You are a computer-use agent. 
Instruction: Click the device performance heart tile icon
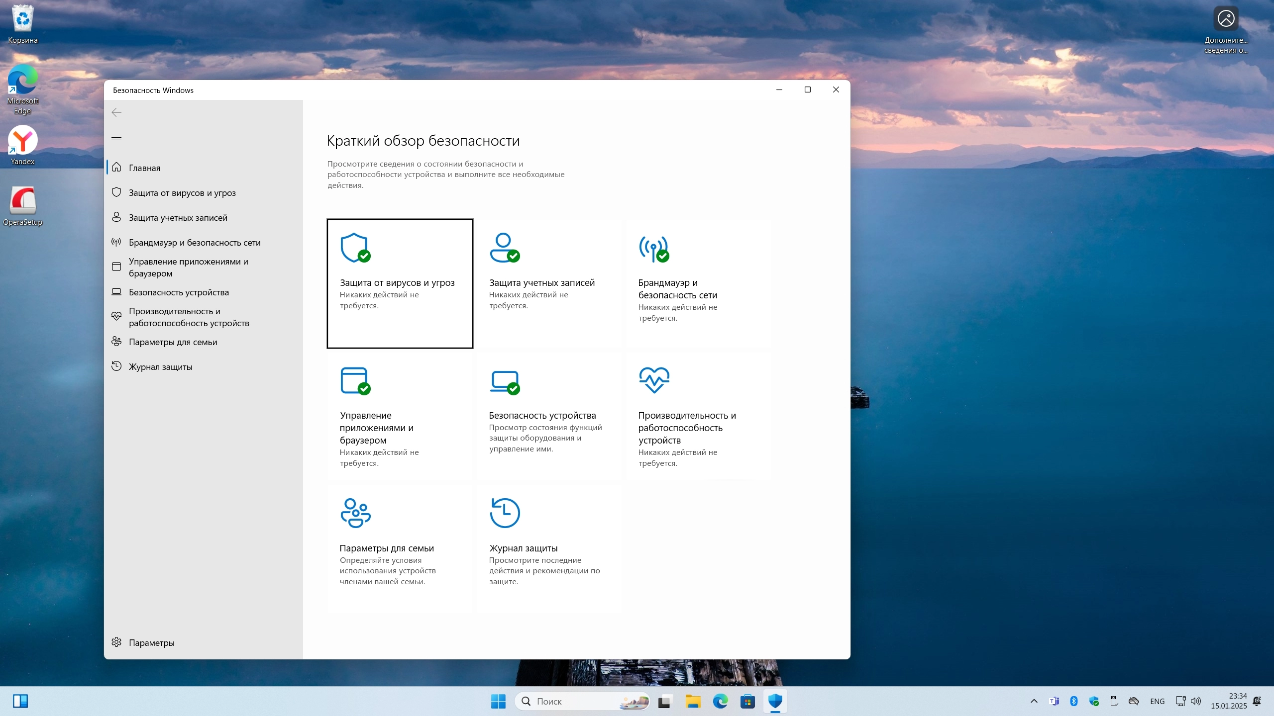pyautogui.click(x=654, y=380)
